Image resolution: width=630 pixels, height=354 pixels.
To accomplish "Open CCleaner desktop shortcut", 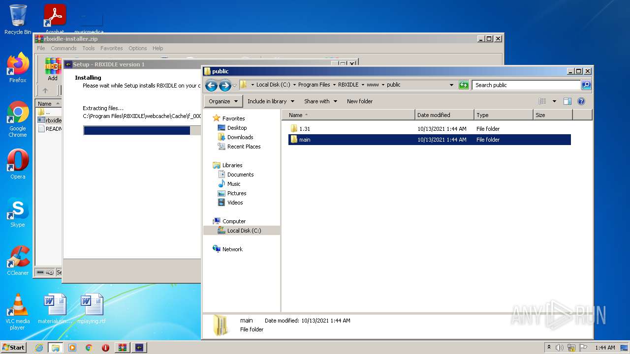I will click(x=18, y=261).
